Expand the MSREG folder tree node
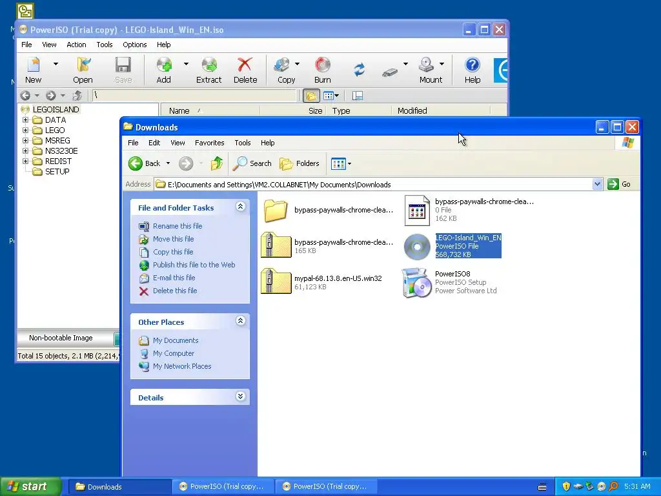This screenshot has width=661, height=496. click(25, 140)
